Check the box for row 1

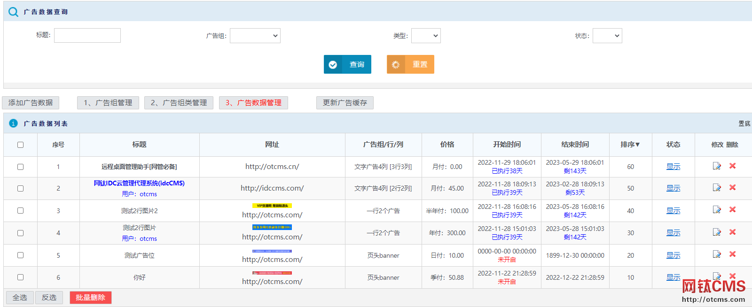(x=20, y=167)
